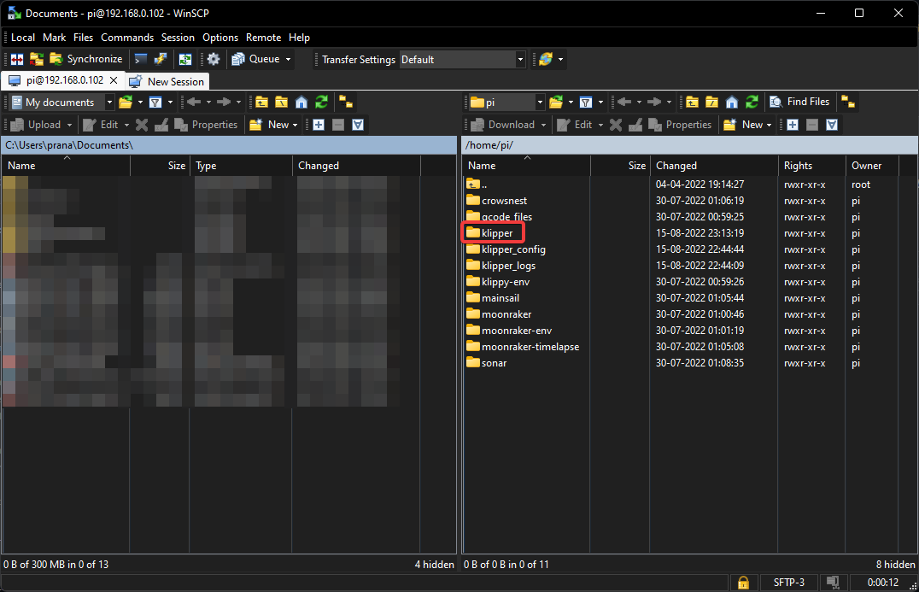Click the globe session icon in top toolbar
This screenshot has height=592, width=919.
(546, 59)
